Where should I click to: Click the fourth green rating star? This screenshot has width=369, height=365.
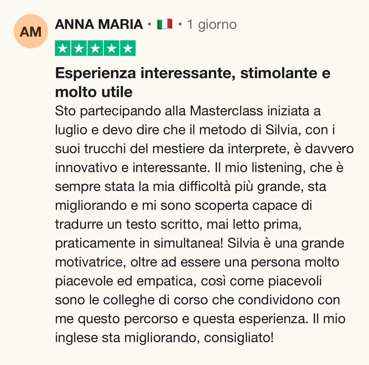click(112, 48)
